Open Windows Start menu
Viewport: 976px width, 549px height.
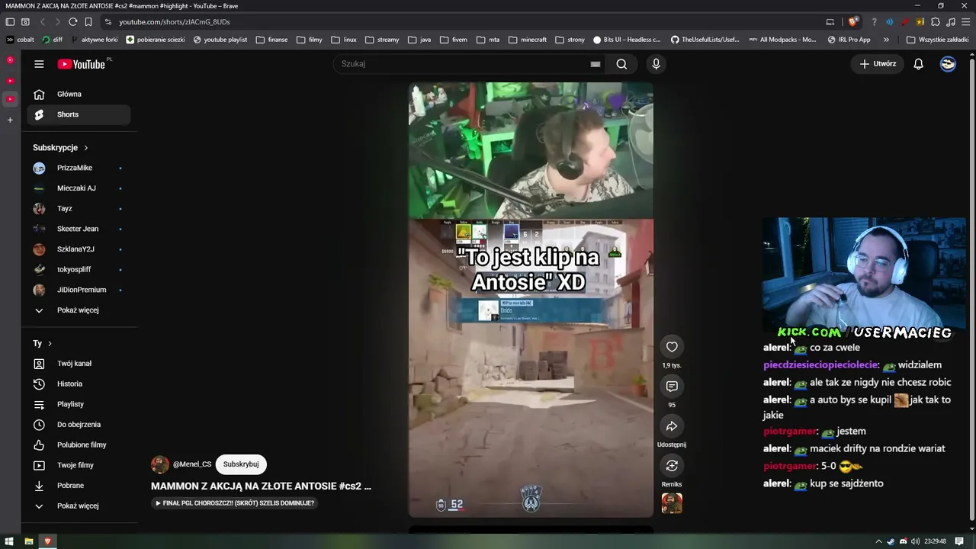[x=10, y=541]
